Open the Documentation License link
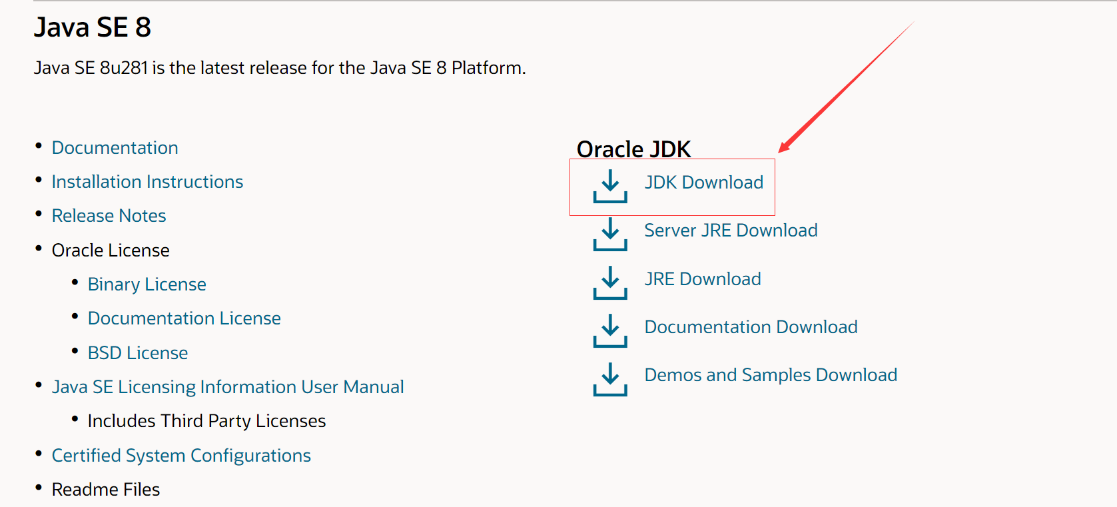1117x507 pixels. [x=185, y=318]
